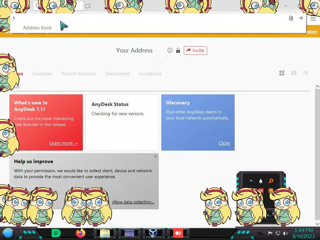
Task: Select the list view icon
Action: pos(306,73)
